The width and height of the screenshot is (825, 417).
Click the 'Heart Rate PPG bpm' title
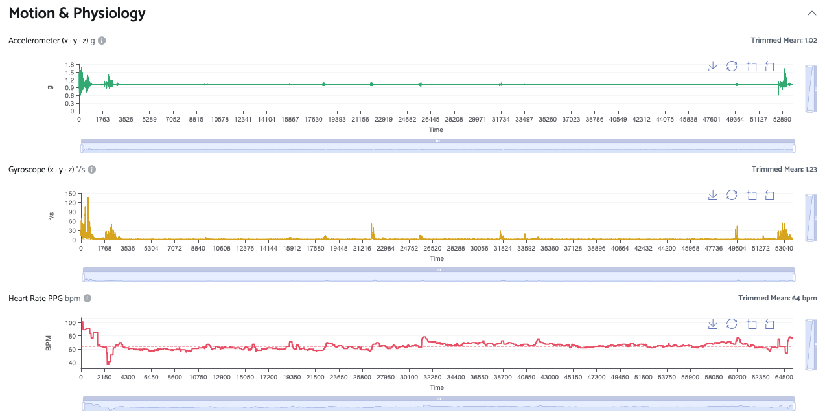[45, 299]
